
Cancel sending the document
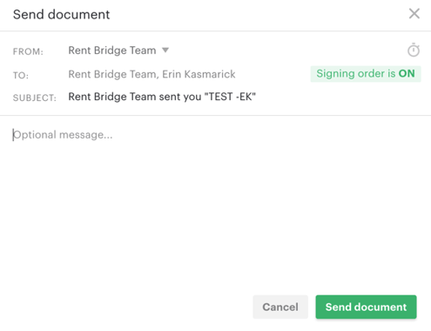click(x=280, y=307)
